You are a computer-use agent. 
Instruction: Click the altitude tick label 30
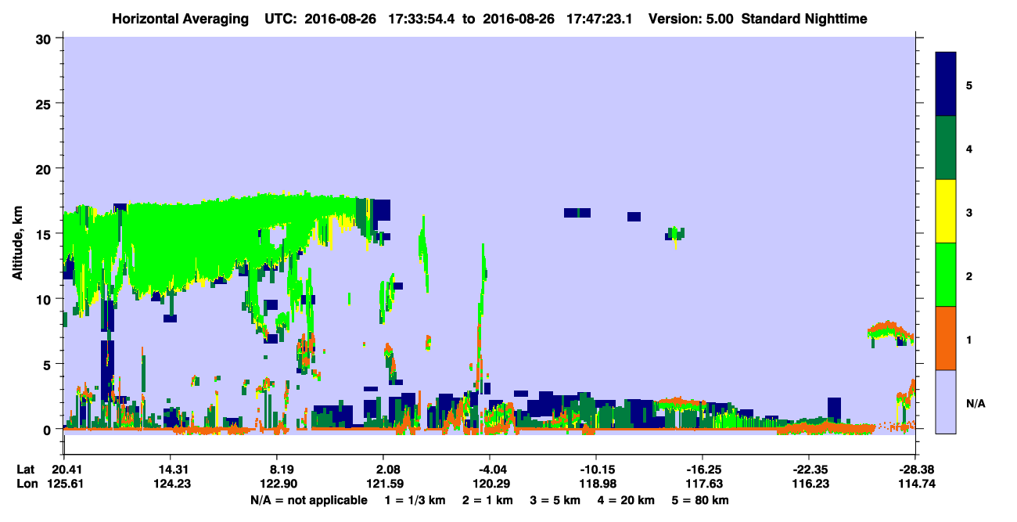45,38
